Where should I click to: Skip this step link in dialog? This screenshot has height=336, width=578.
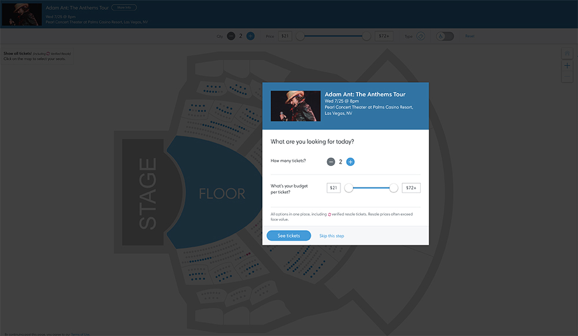[x=332, y=236]
